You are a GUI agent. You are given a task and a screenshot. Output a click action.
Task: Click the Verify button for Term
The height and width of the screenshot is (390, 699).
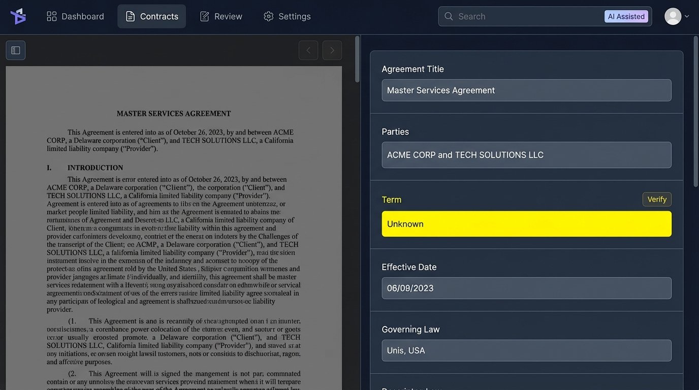pos(657,199)
